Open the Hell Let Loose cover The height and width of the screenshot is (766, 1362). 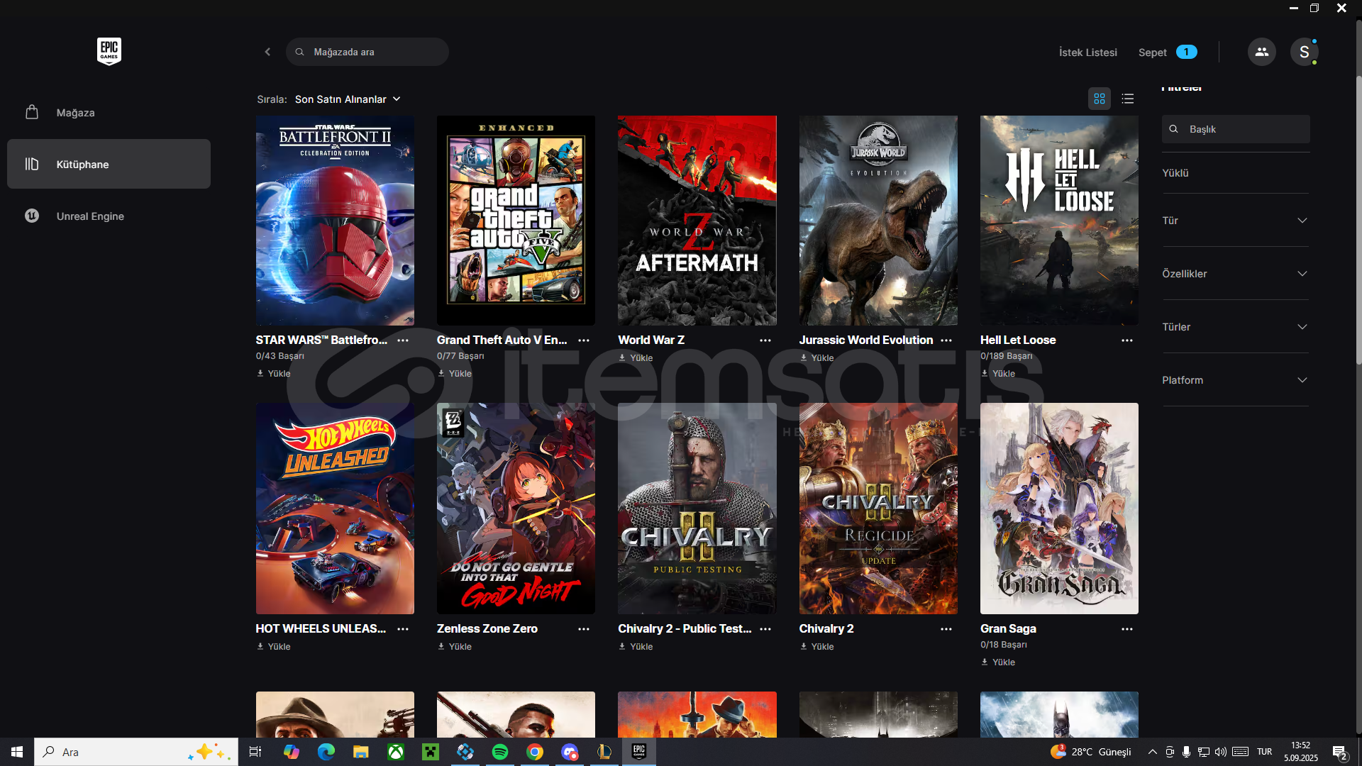tap(1059, 221)
